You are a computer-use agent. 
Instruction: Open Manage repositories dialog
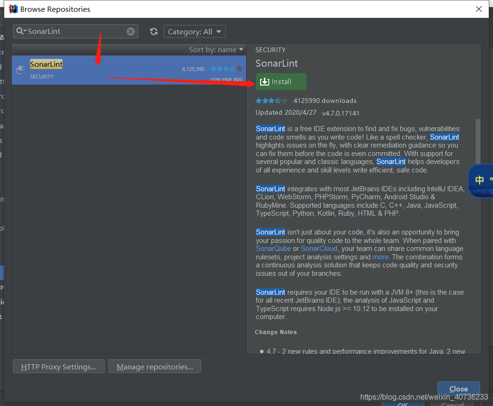pyautogui.click(x=155, y=367)
